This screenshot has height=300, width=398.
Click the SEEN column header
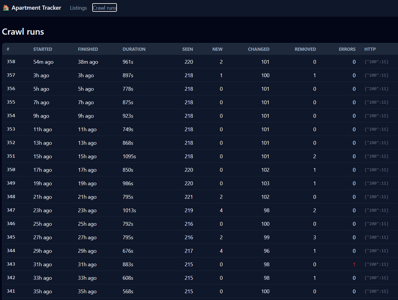coord(187,49)
